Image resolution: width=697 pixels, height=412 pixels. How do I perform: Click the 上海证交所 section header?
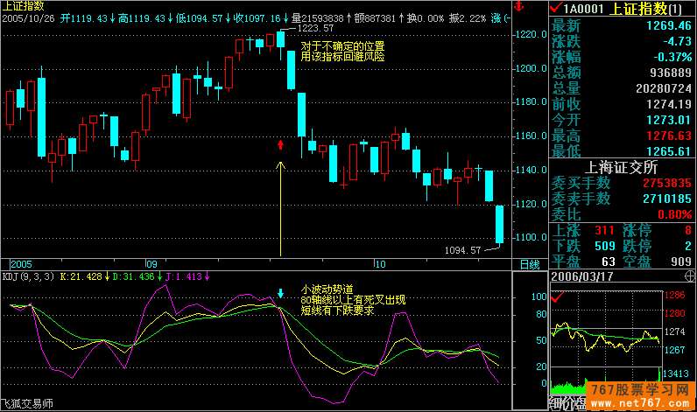622,166
